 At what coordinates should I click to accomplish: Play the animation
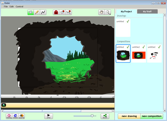48,116
